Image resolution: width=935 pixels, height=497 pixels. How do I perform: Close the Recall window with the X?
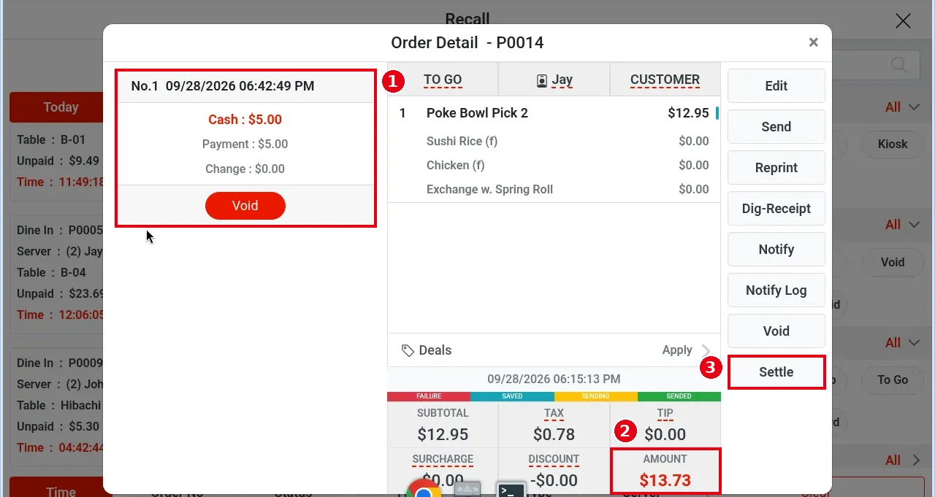coord(903,20)
